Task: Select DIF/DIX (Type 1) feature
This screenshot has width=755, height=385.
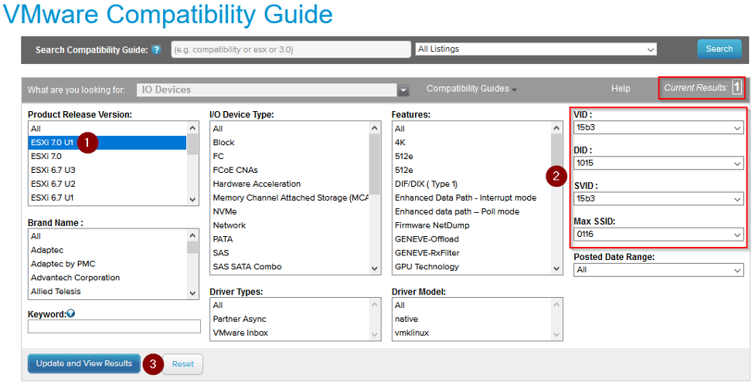Action: [472, 184]
